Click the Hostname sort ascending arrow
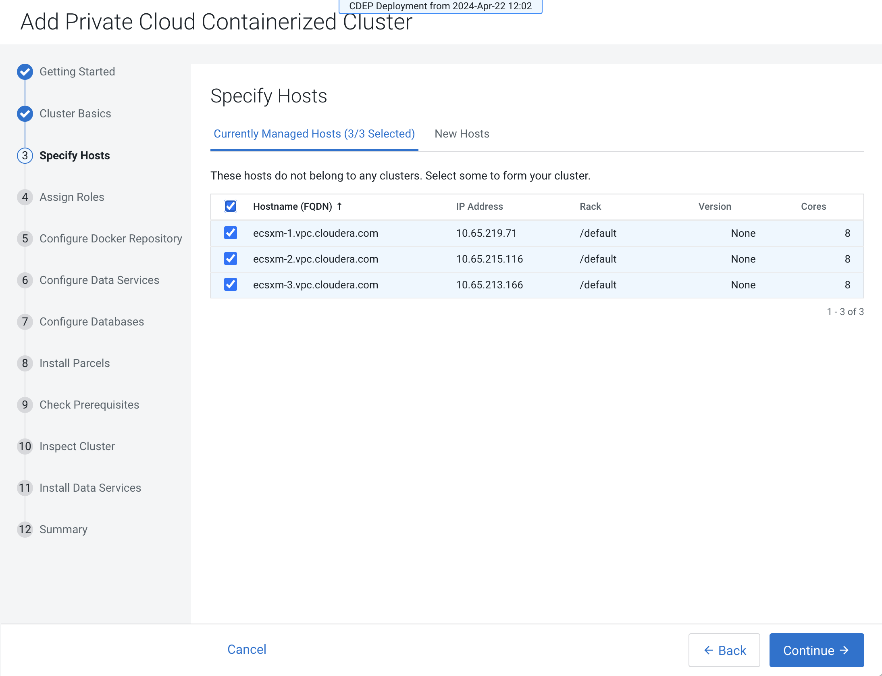This screenshot has width=882, height=676. (x=339, y=207)
